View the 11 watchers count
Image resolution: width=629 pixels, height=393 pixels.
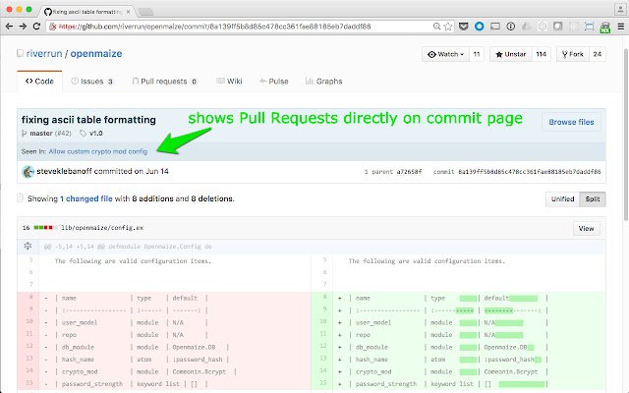coord(477,54)
